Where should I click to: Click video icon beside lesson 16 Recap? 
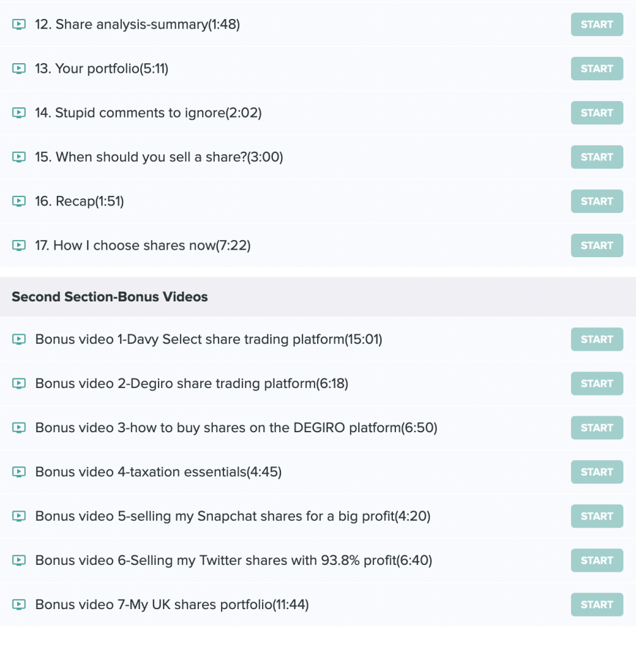pyautogui.click(x=18, y=202)
